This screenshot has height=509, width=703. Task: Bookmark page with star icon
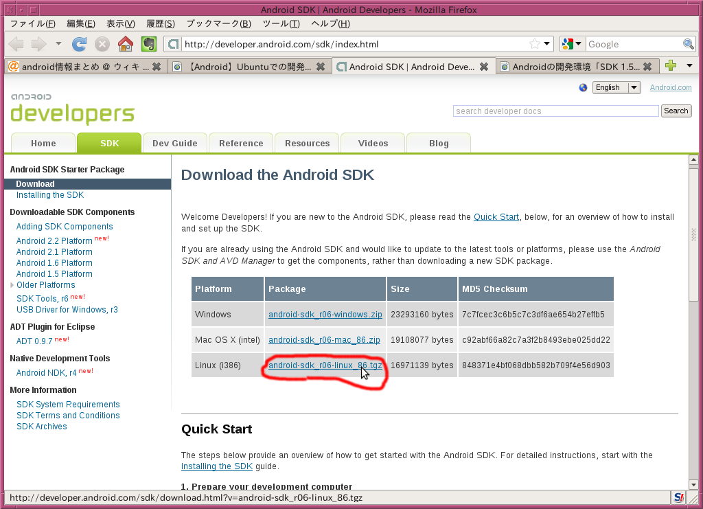tap(534, 44)
